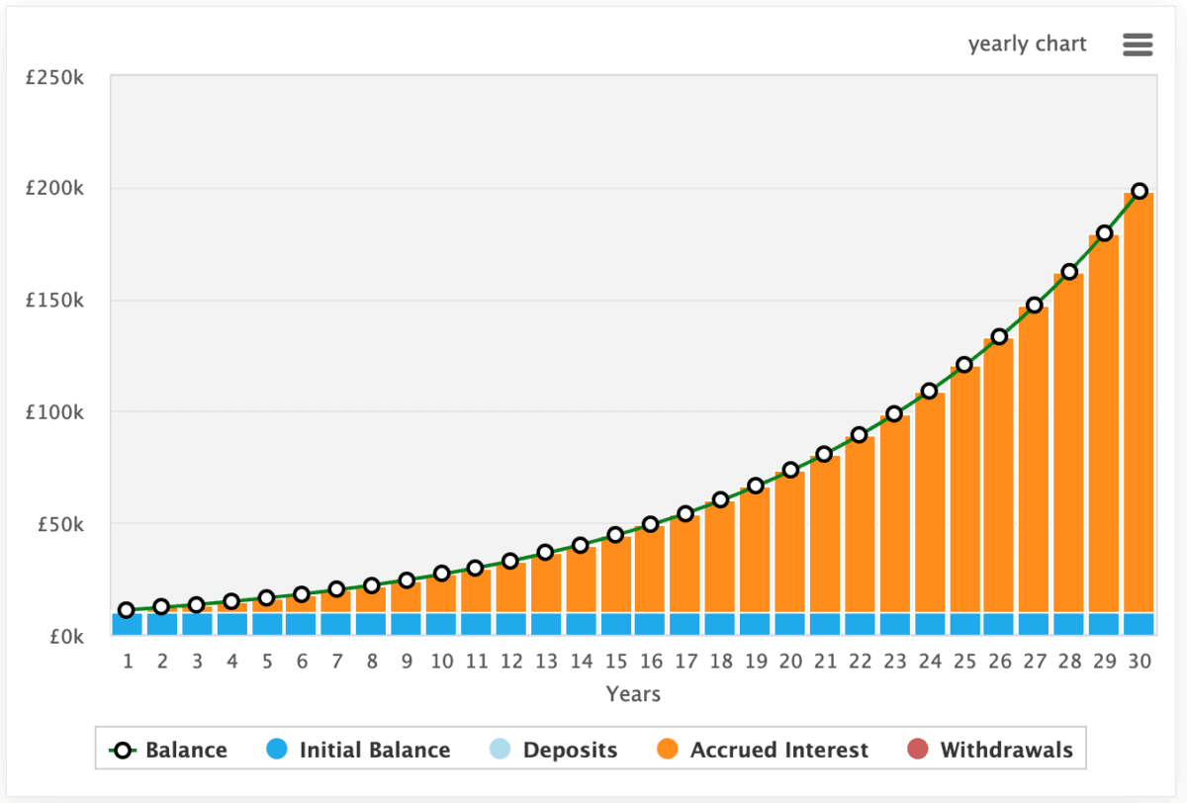Image resolution: width=1187 pixels, height=803 pixels.
Task: Click the year 15 balance data point
Action: click(x=615, y=535)
